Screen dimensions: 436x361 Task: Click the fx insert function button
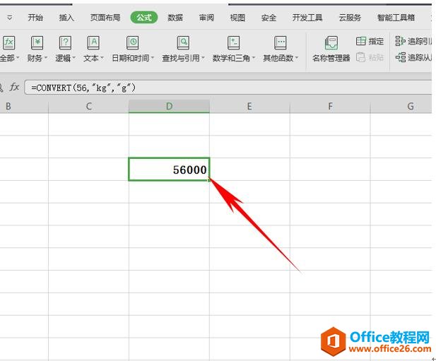click(x=14, y=88)
